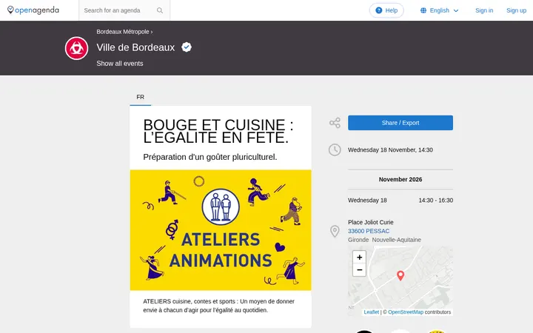Open the Sign up link
This screenshot has height=333, width=533.
(x=516, y=10)
